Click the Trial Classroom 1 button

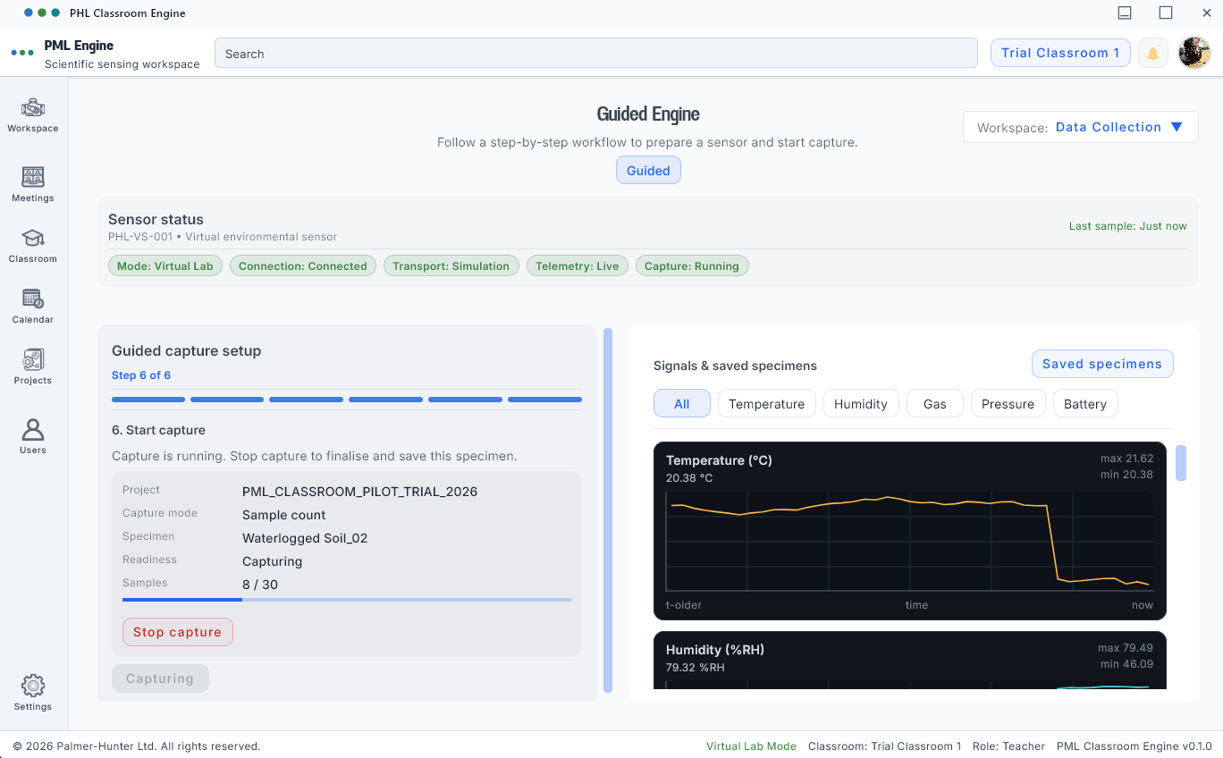point(1060,53)
